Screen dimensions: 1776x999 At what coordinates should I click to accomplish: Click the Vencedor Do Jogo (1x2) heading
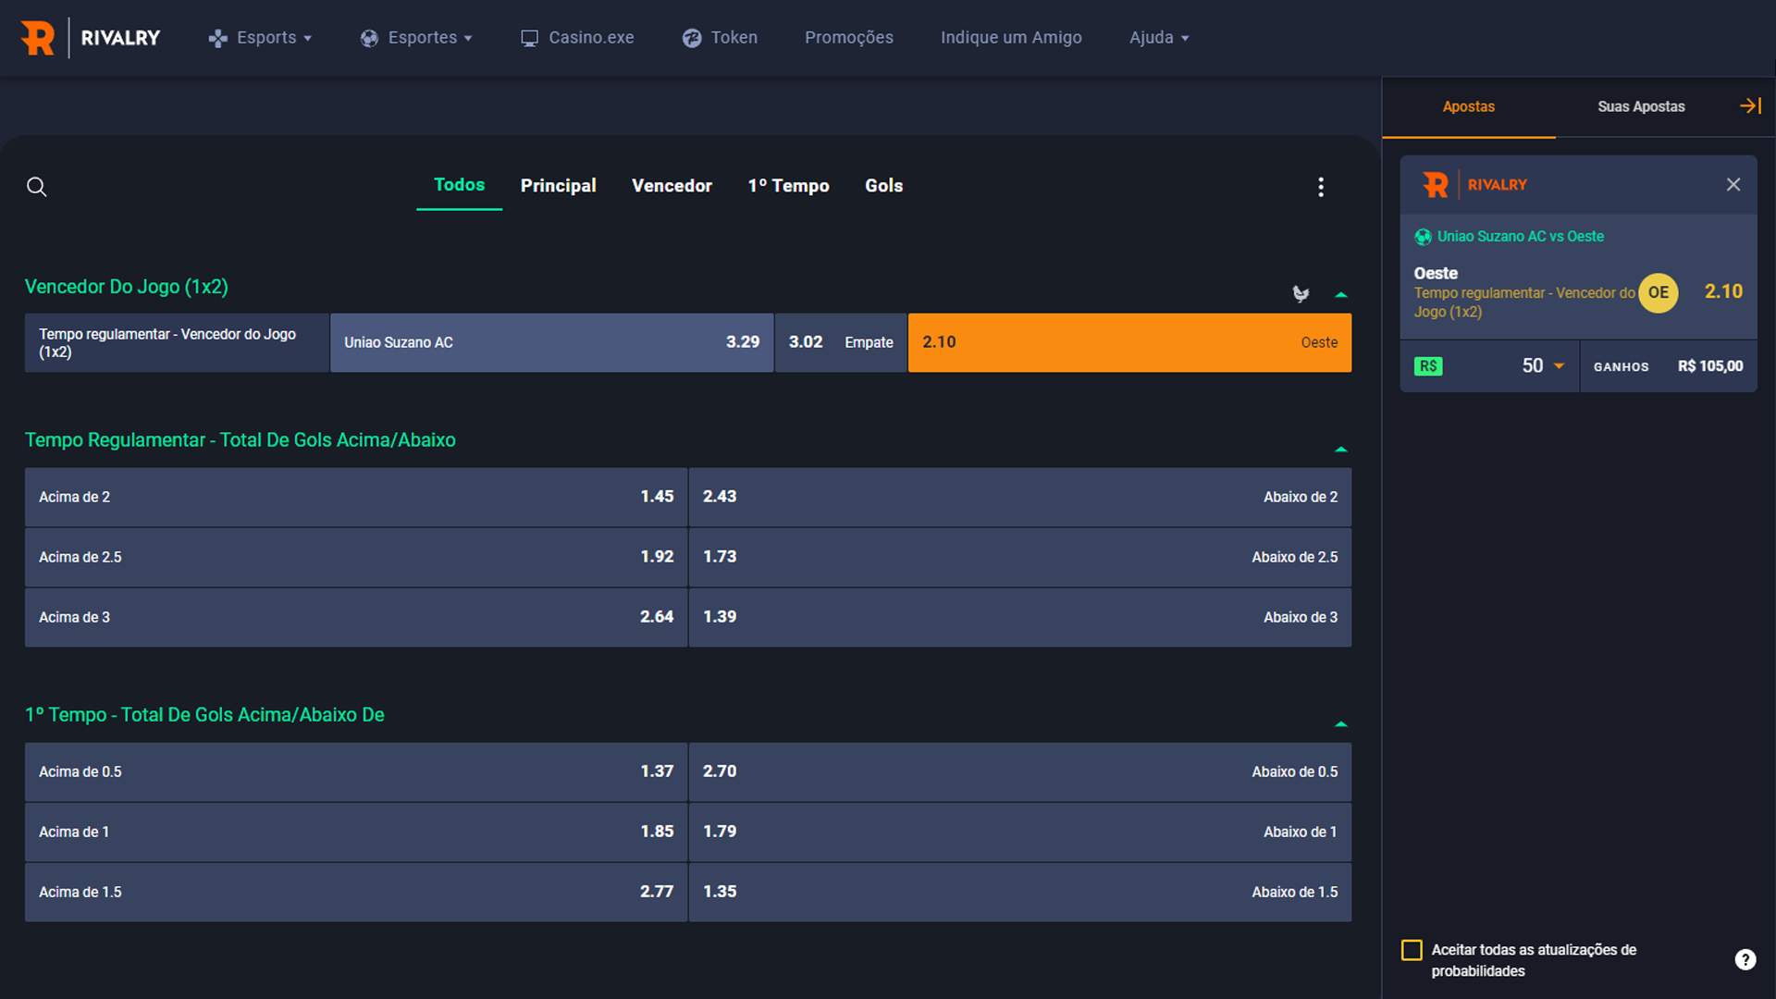pyautogui.click(x=127, y=287)
